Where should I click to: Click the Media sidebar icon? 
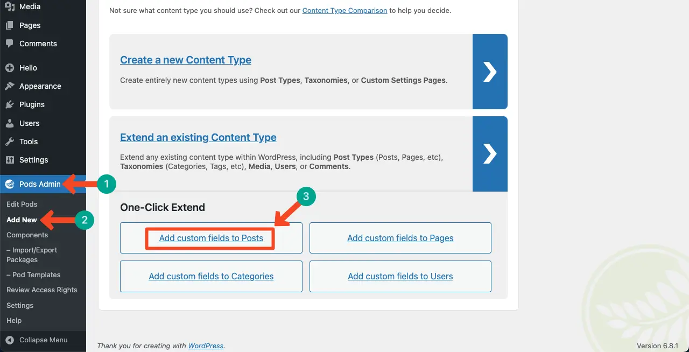click(10, 6)
